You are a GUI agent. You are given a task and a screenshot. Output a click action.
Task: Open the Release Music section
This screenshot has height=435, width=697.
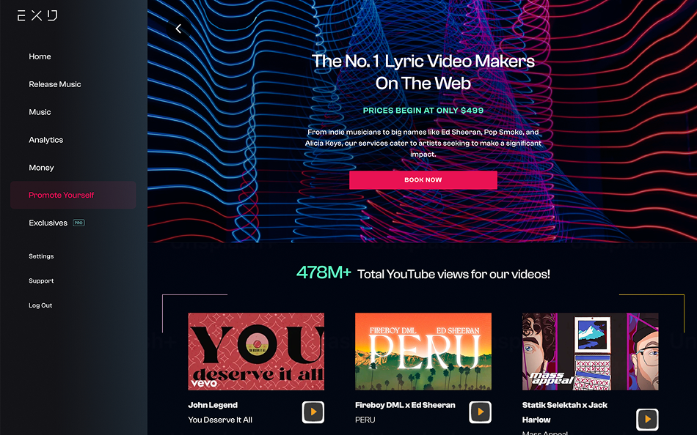pos(55,84)
